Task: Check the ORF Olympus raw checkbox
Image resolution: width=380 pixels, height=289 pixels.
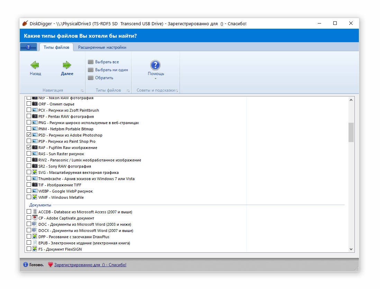Action: [29, 104]
